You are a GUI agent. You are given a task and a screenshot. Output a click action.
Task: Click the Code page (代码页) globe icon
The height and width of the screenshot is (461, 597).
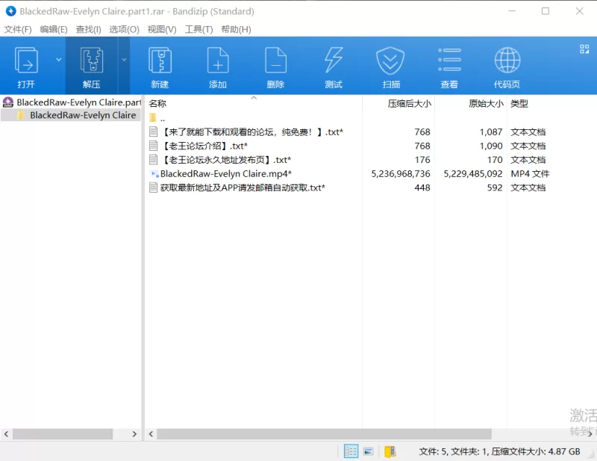point(507,60)
